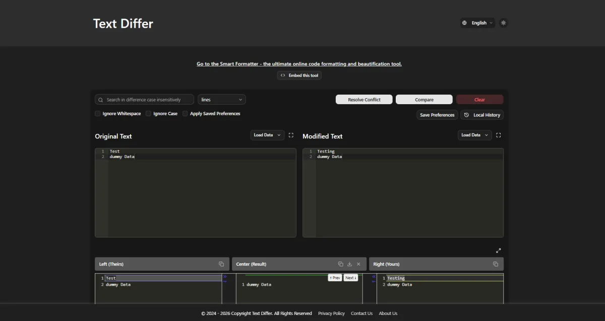Image resolution: width=605 pixels, height=321 pixels.
Task: Click 'Testing' line in Right (Yours) panel
Action: (x=396, y=278)
